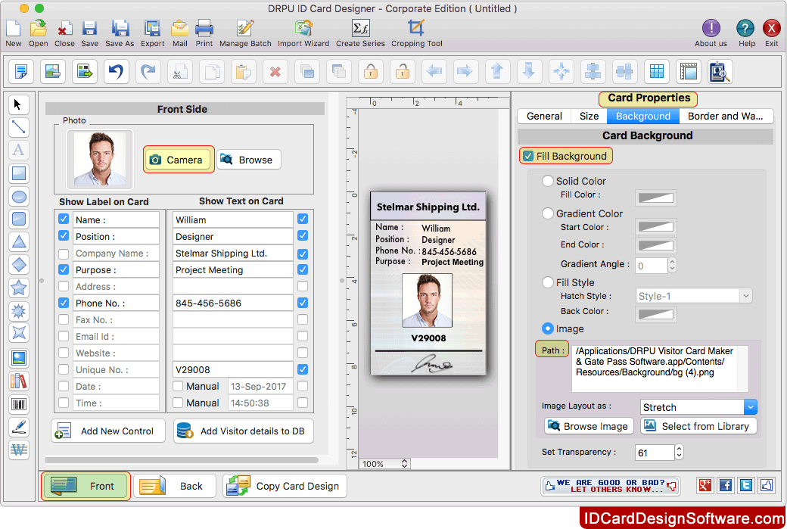Open the About us info

[x=711, y=33]
